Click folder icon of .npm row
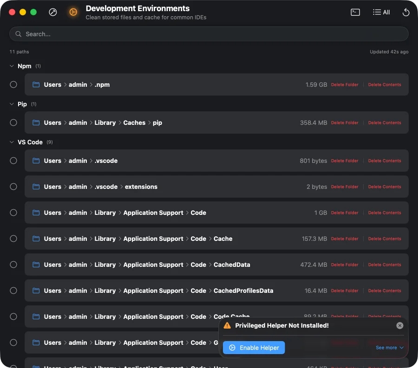 click(36, 84)
